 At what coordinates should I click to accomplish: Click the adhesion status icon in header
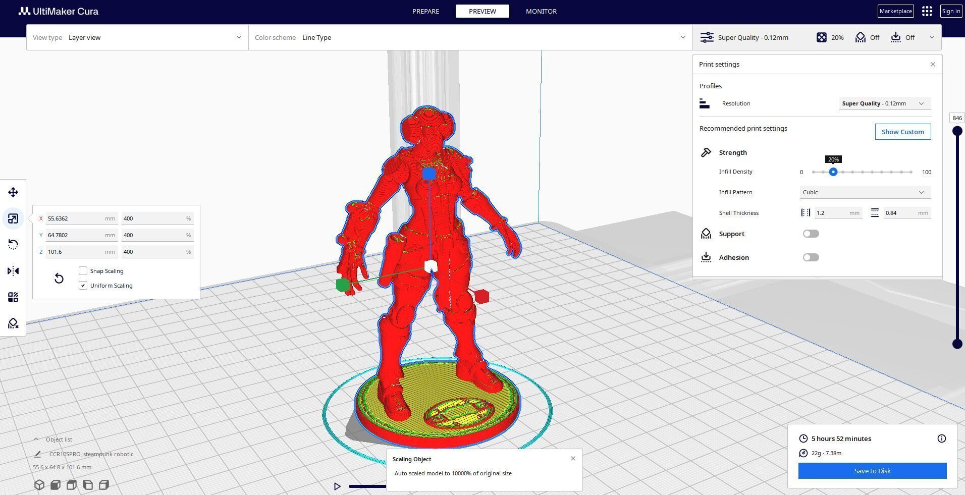[896, 37]
